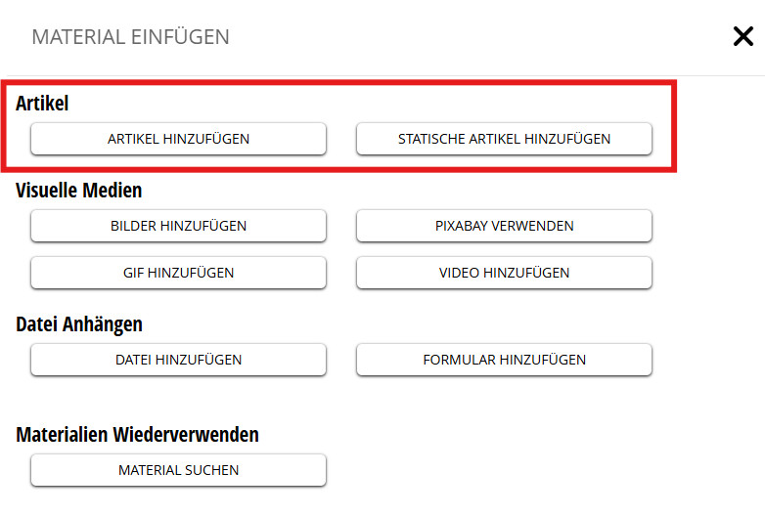Click the Artikel section heading
This screenshot has height=516, width=765.
point(42,103)
